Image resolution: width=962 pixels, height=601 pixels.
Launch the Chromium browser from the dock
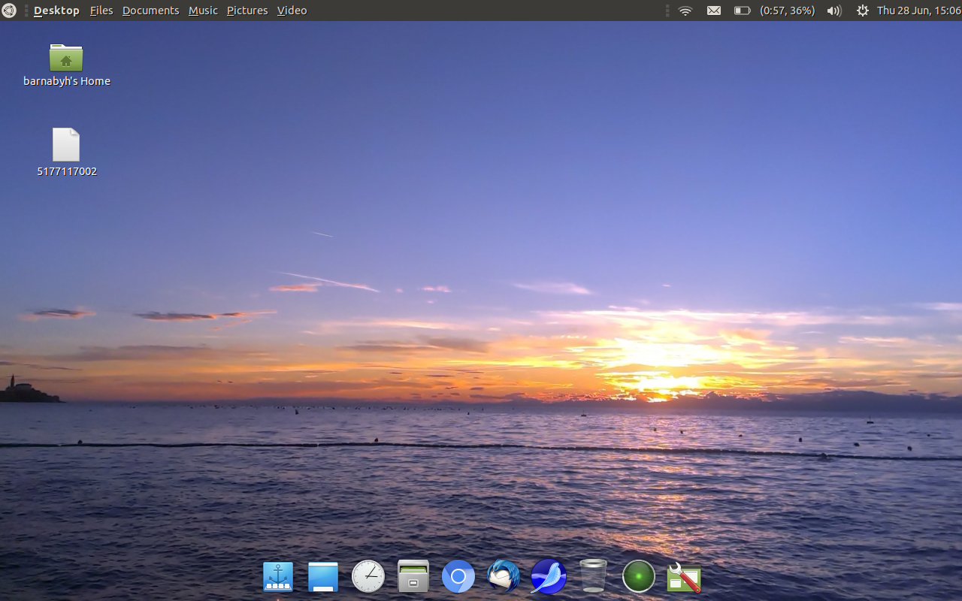click(x=458, y=577)
